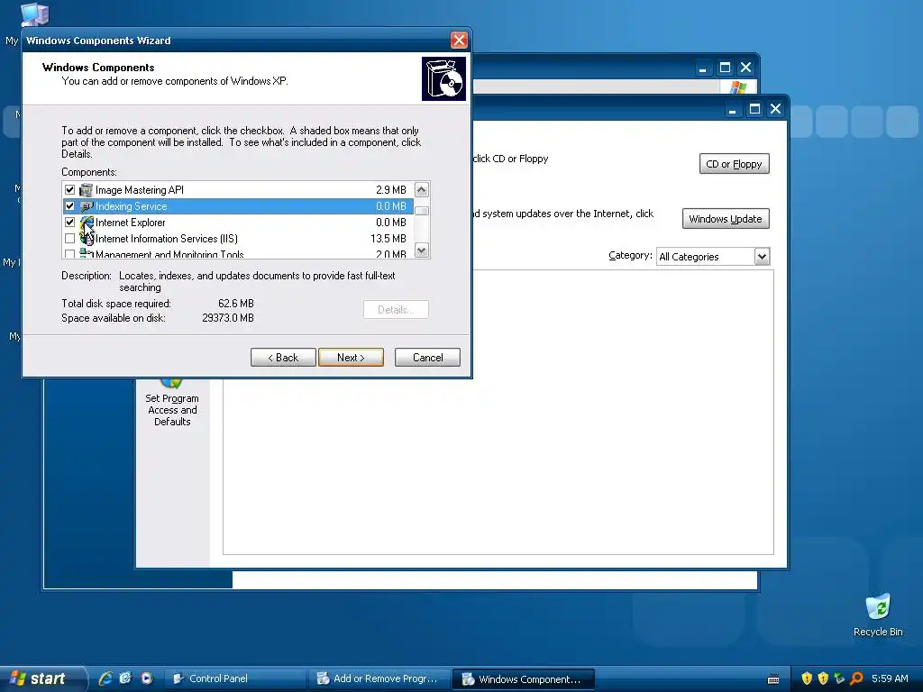Image resolution: width=923 pixels, height=692 pixels.
Task: Open the Category dropdown in Add or Remove Programs
Action: click(762, 257)
